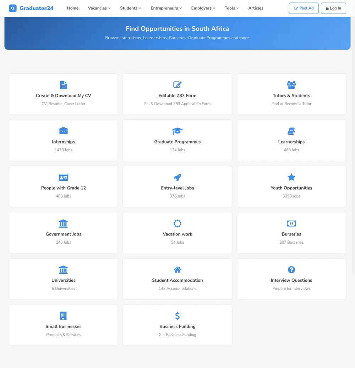Expand the Entrepreneurs dropdown menu
This screenshot has width=355, height=368.
coord(166,8)
